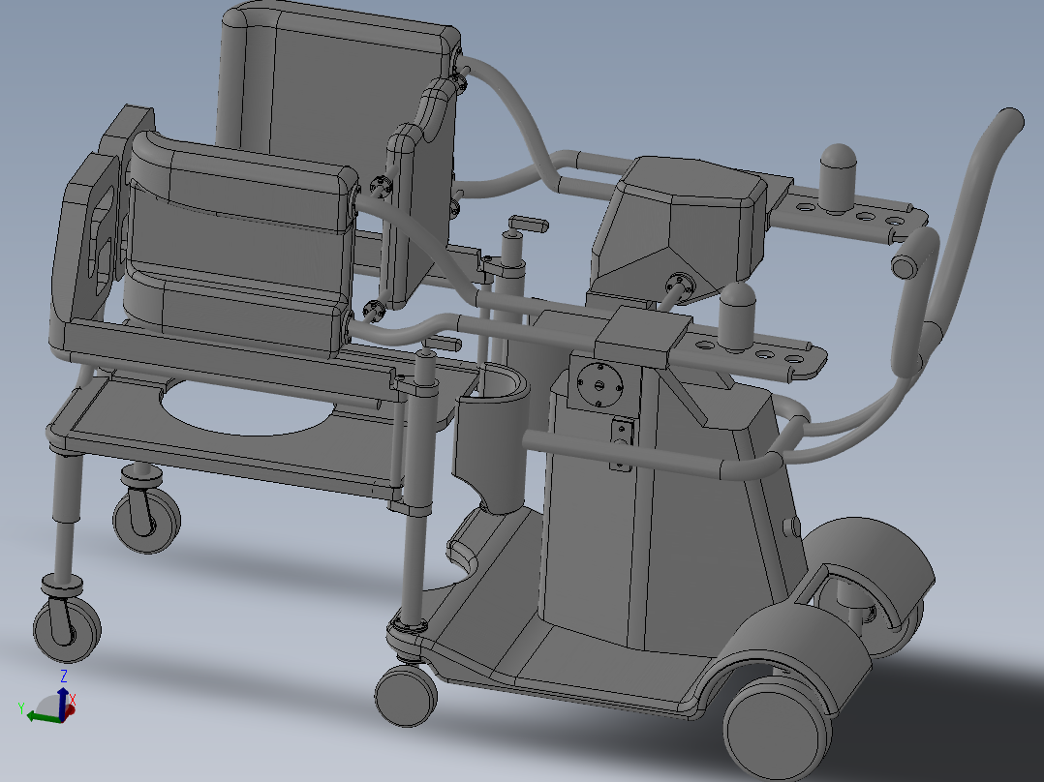Click the round dial on the column
Image resolution: width=1044 pixels, height=782 pixels.
pyautogui.click(x=599, y=384)
